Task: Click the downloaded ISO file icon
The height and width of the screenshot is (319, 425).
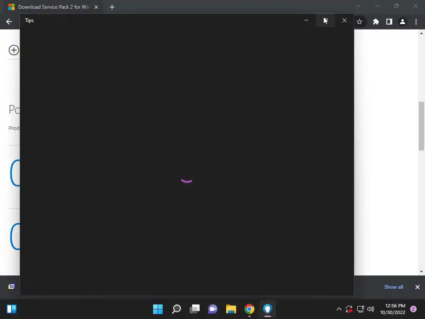Action: click(12, 287)
